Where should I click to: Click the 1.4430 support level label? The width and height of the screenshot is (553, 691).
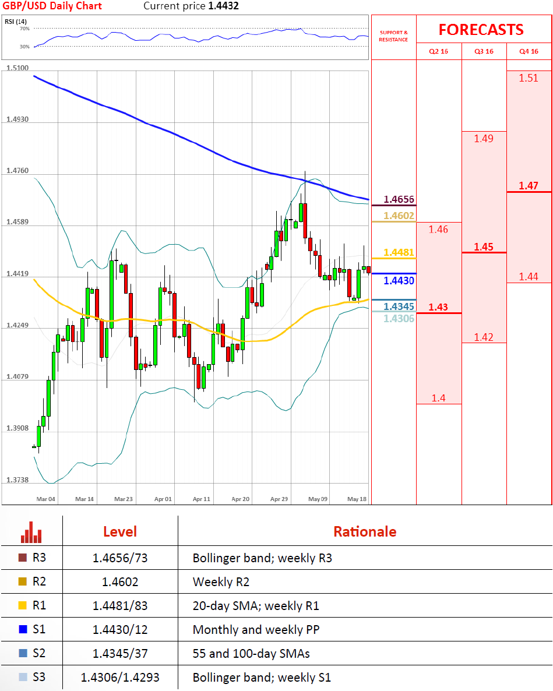tap(399, 280)
